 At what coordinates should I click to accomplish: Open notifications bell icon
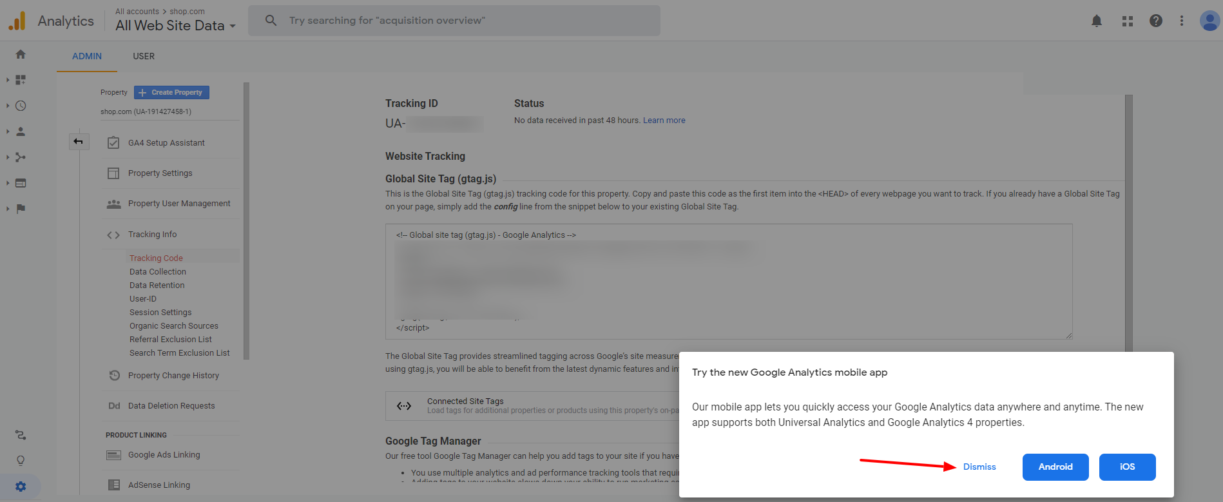[x=1097, y=21]
